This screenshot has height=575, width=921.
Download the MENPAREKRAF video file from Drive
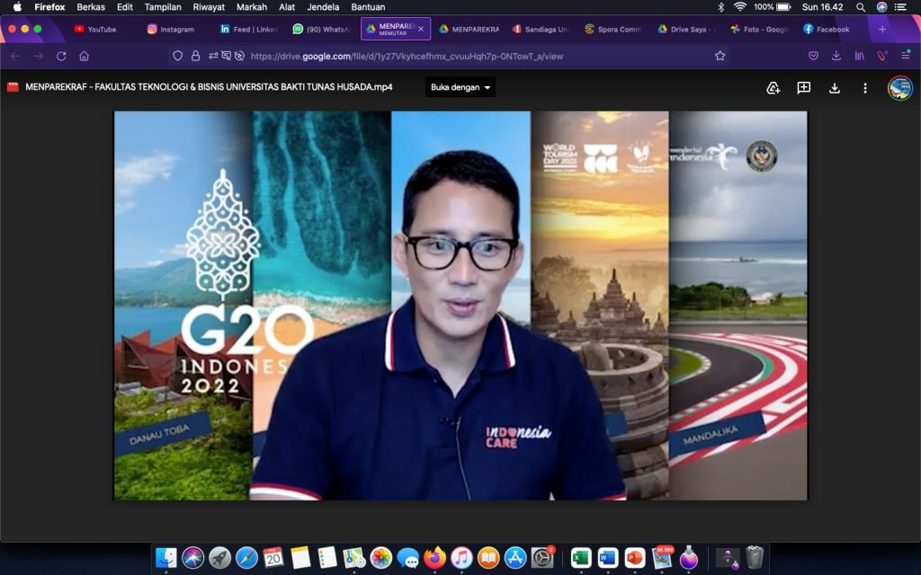834,88
